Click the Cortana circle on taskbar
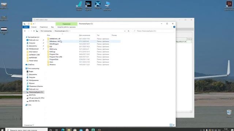 [51, 130]
